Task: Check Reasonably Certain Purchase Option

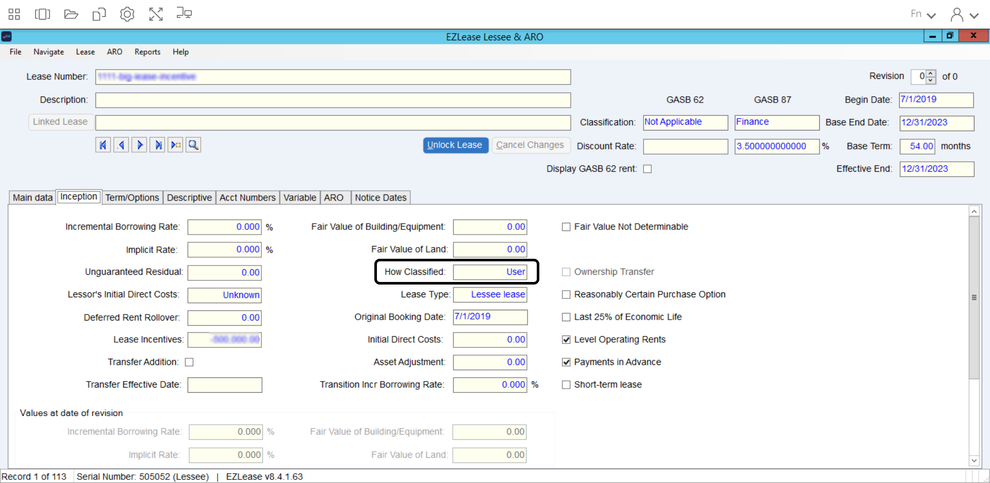Action: click(566, 294)
